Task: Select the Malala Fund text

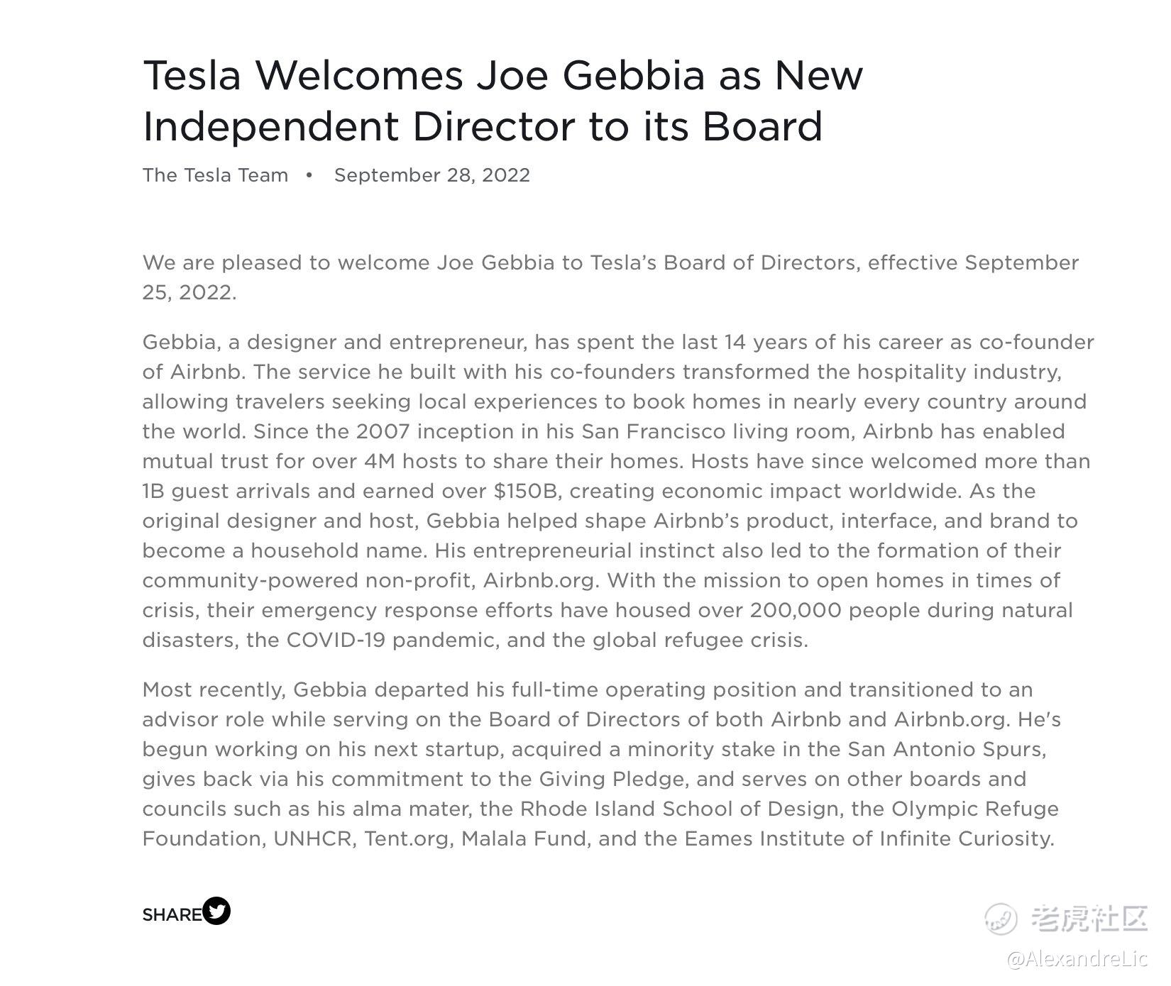Action: (525, 839)
